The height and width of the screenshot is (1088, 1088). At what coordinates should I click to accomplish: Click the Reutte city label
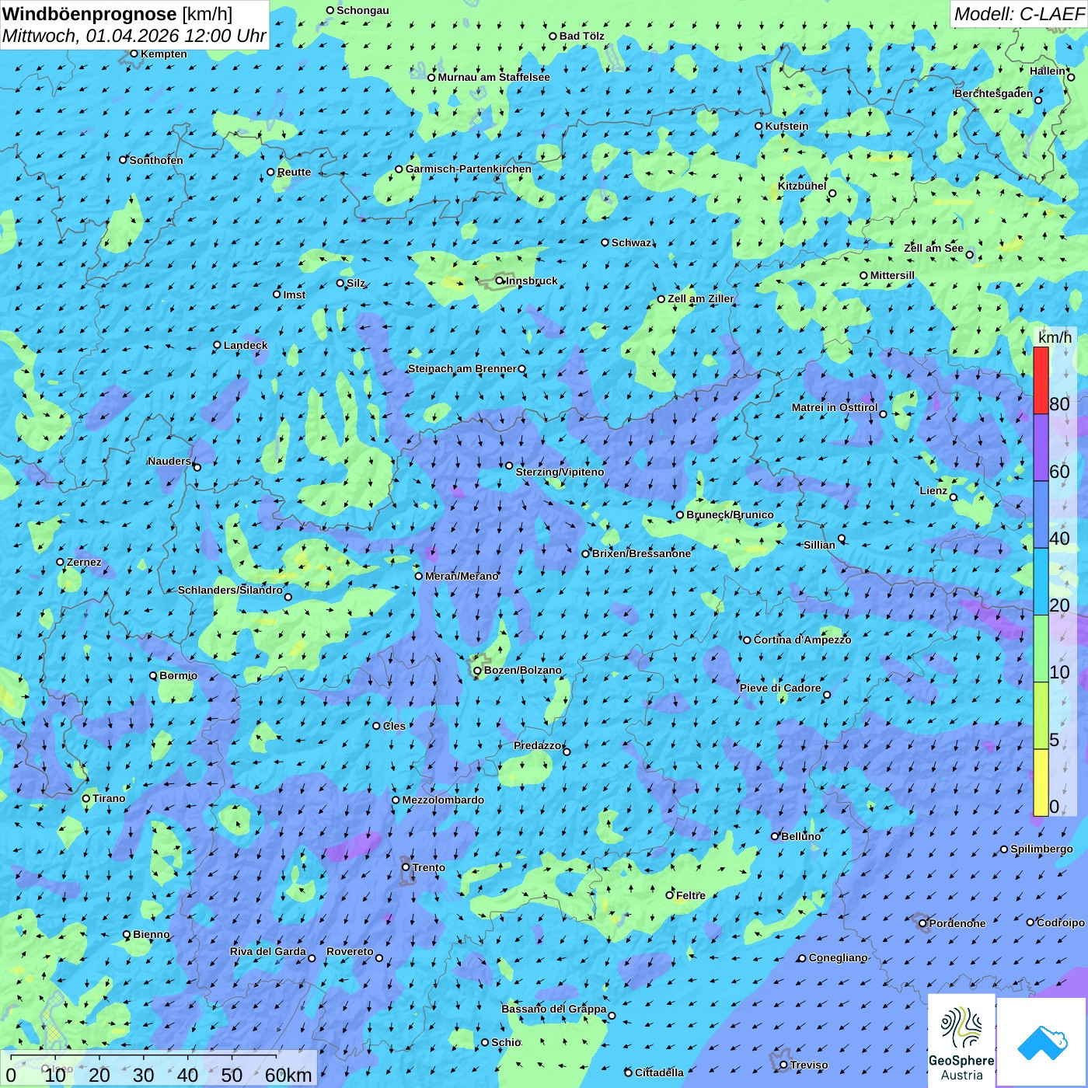[294, 172]
